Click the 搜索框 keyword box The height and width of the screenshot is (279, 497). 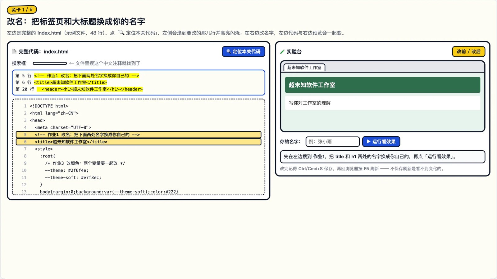50,63
